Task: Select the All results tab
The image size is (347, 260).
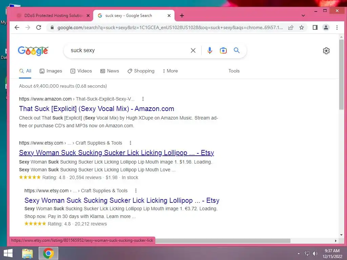Action: pos(25,71)
